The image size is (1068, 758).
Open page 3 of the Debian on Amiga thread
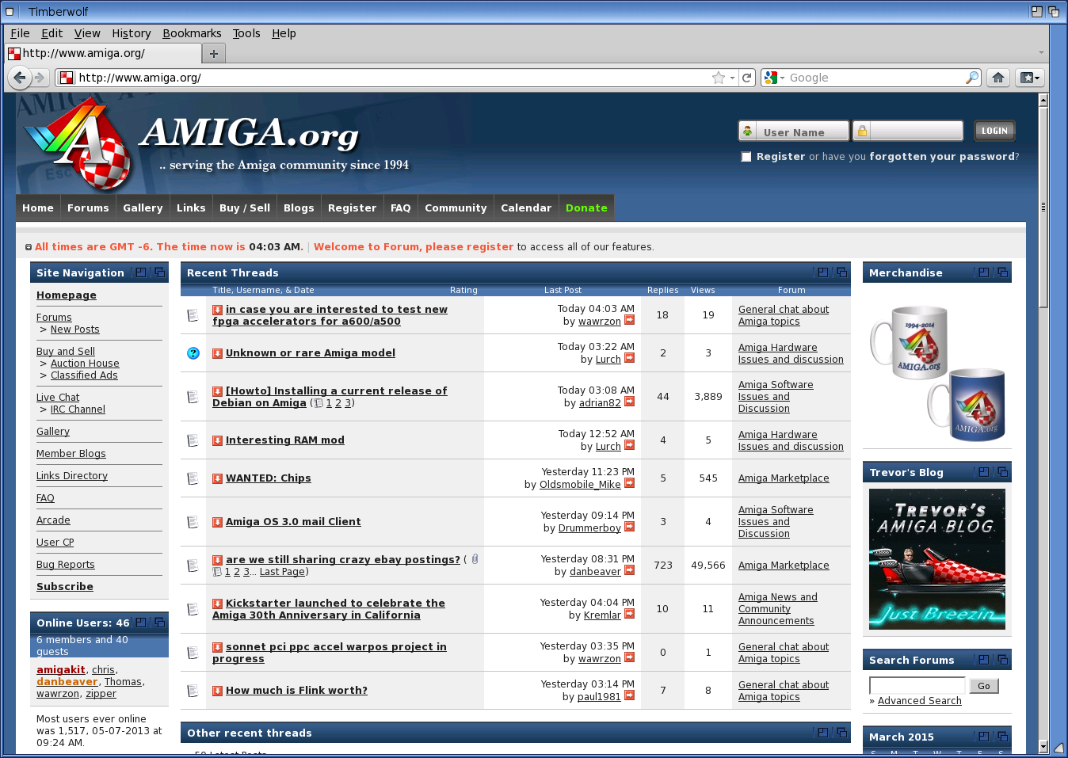coord(347,403)
